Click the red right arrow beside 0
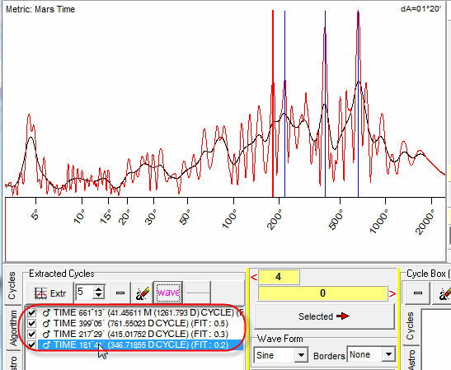The width and height of the screenshot is (451, 370). coord(392,293)
